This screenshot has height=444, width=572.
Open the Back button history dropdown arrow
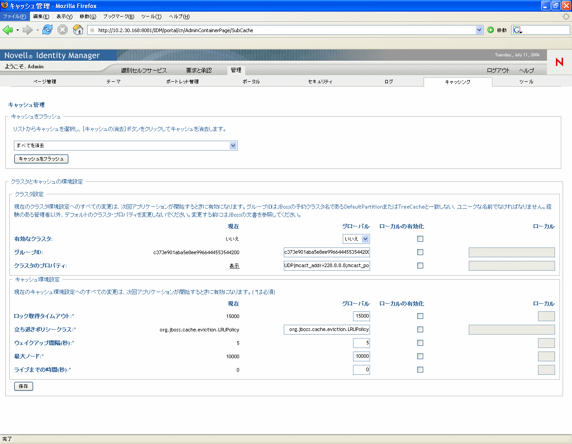coord(17,30)
